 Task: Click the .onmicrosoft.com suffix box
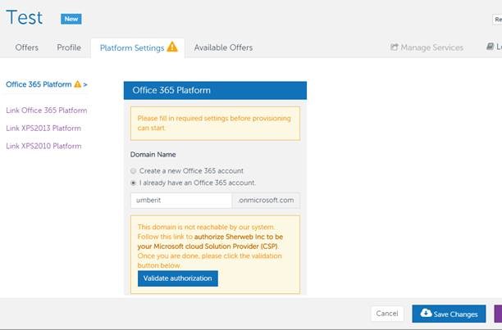266,201
